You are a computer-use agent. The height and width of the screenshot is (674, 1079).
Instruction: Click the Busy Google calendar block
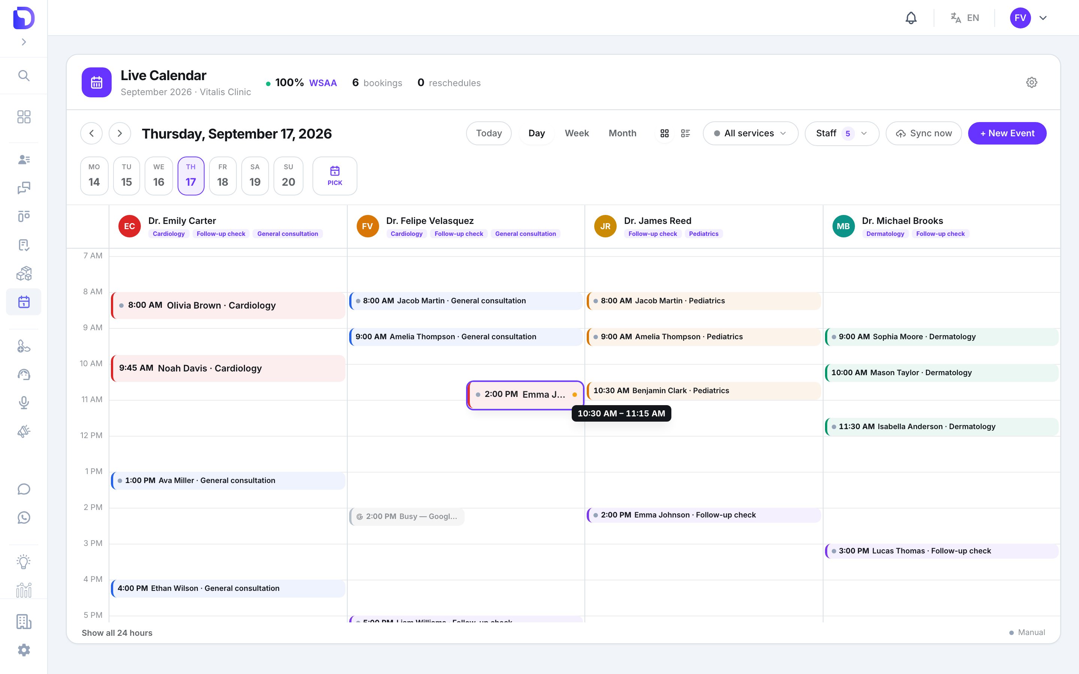406,517
